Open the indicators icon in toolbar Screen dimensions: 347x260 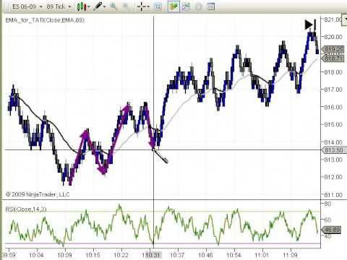tap(186, 6)
